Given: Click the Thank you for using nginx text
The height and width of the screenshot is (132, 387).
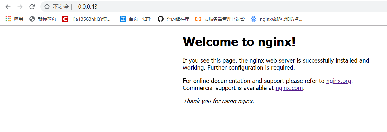Looking at the screenshot, I should (219, 101).
